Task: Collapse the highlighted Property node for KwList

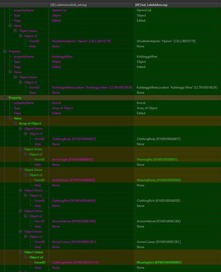Action: point(5,98)
